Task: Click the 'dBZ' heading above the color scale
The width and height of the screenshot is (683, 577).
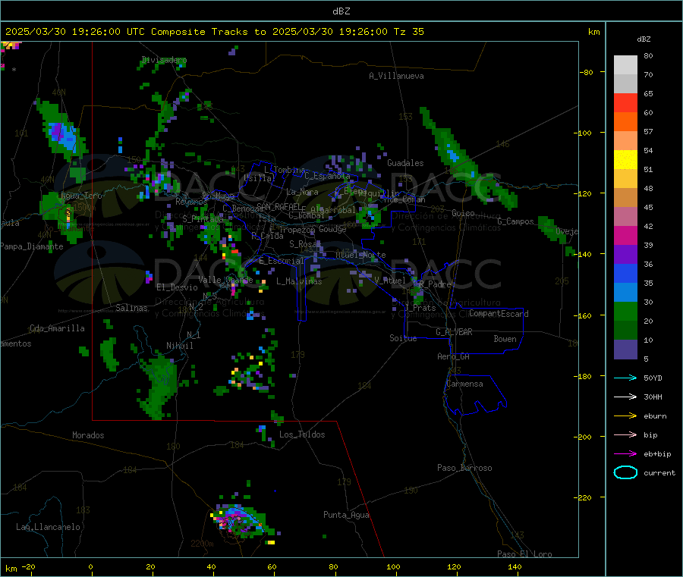Action: point(644,39)
